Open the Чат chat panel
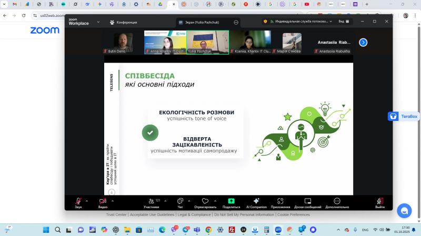The image size is (421, 236). coord(180,201)
